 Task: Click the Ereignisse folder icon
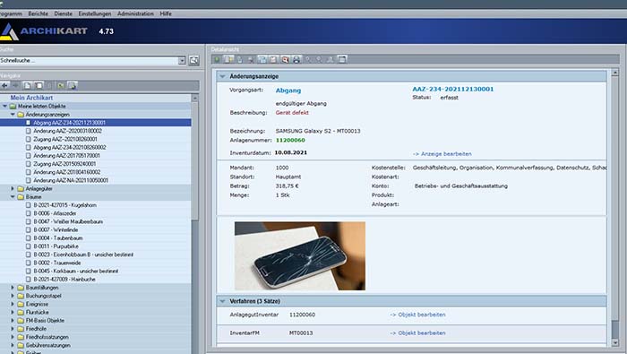(21, 304)
